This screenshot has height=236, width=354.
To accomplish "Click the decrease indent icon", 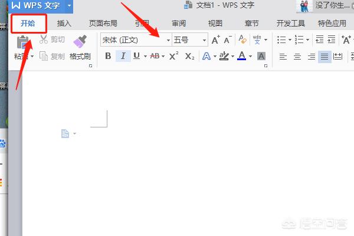I will tap(319, 40).
